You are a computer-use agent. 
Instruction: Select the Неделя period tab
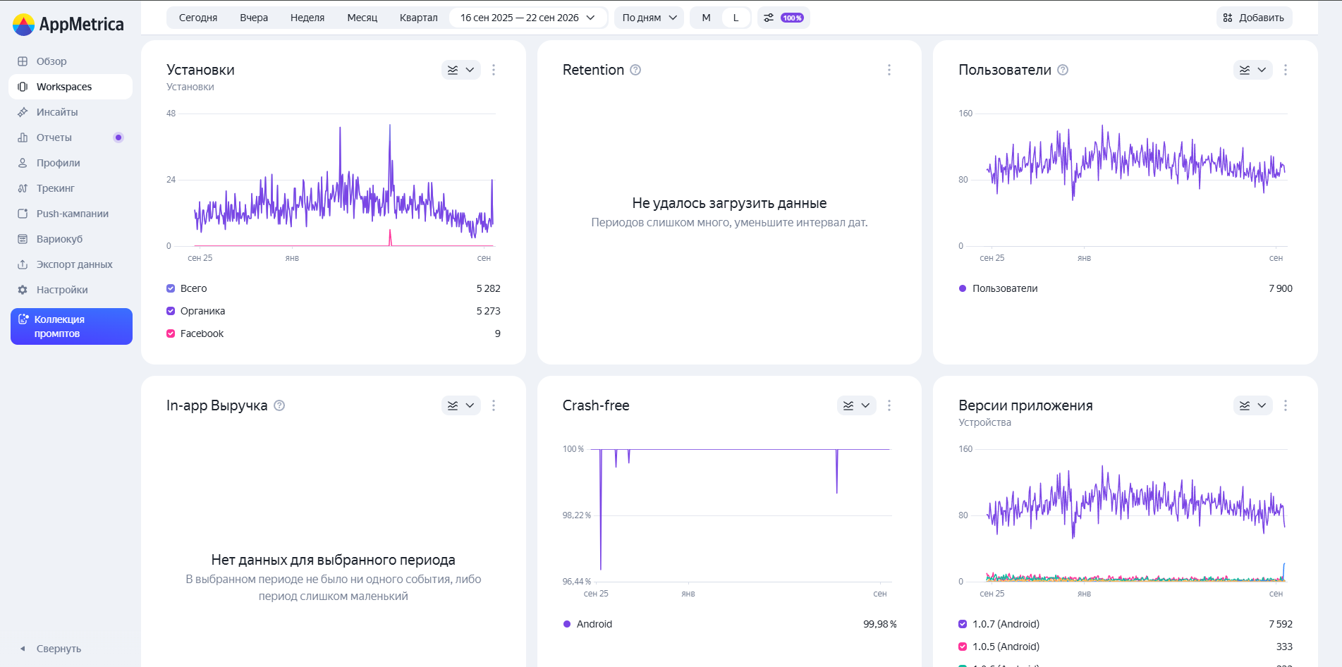point(307,18)
